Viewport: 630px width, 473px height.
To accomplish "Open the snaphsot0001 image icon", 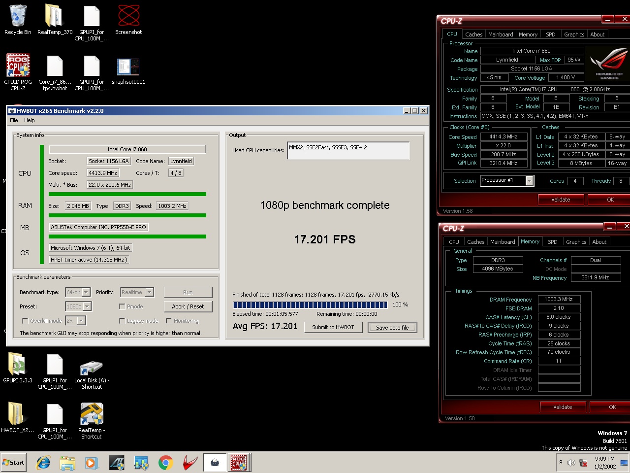I will point(128,72).
